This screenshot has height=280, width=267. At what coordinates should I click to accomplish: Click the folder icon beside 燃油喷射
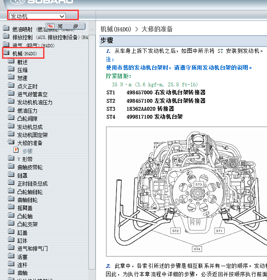(6, 28)
